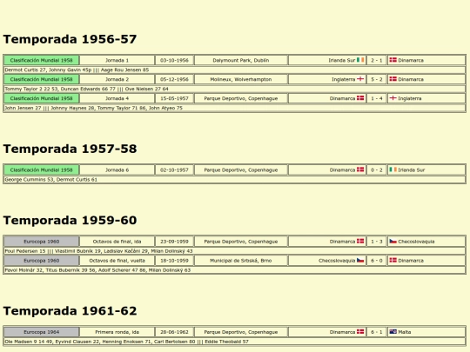Click the 6 - 0 score cell
This screenshot has width=470, height=352.
coord(377,261)
